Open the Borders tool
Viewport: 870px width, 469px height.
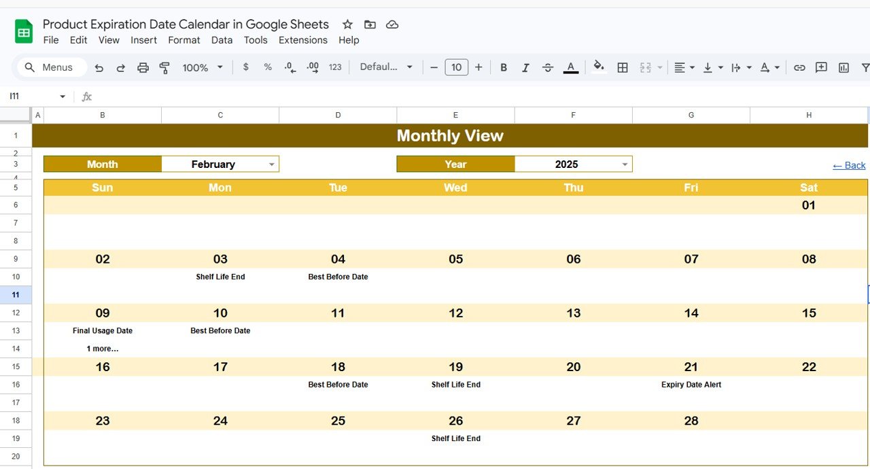coord(622,67)
